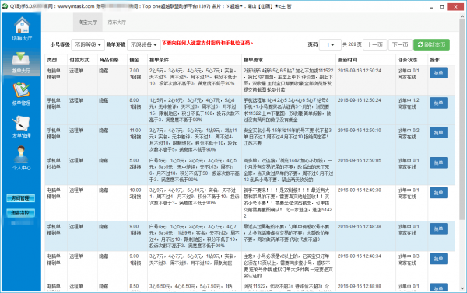Click 抢单 for the 10.00 commission row
Screen dimensions: 467x293
438,193
